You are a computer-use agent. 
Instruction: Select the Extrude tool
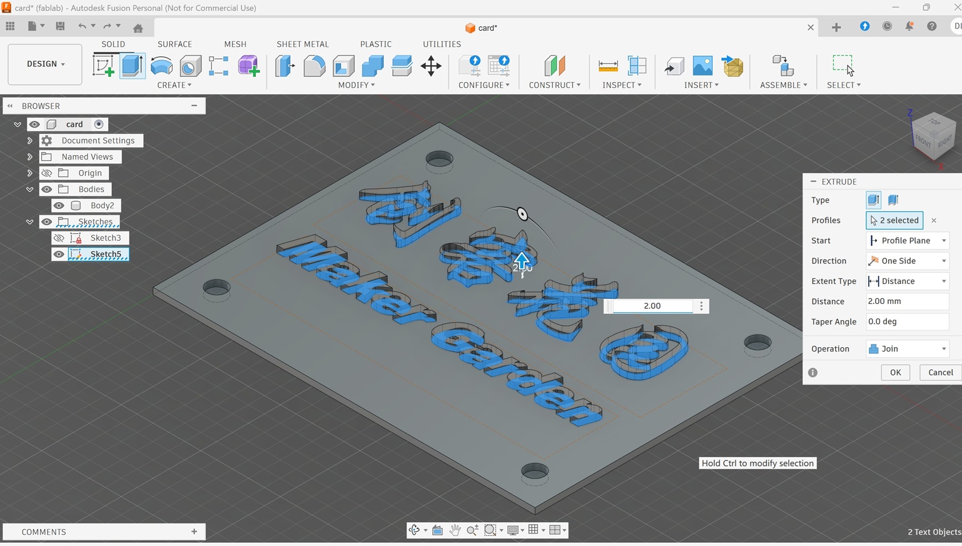[132, 66]
